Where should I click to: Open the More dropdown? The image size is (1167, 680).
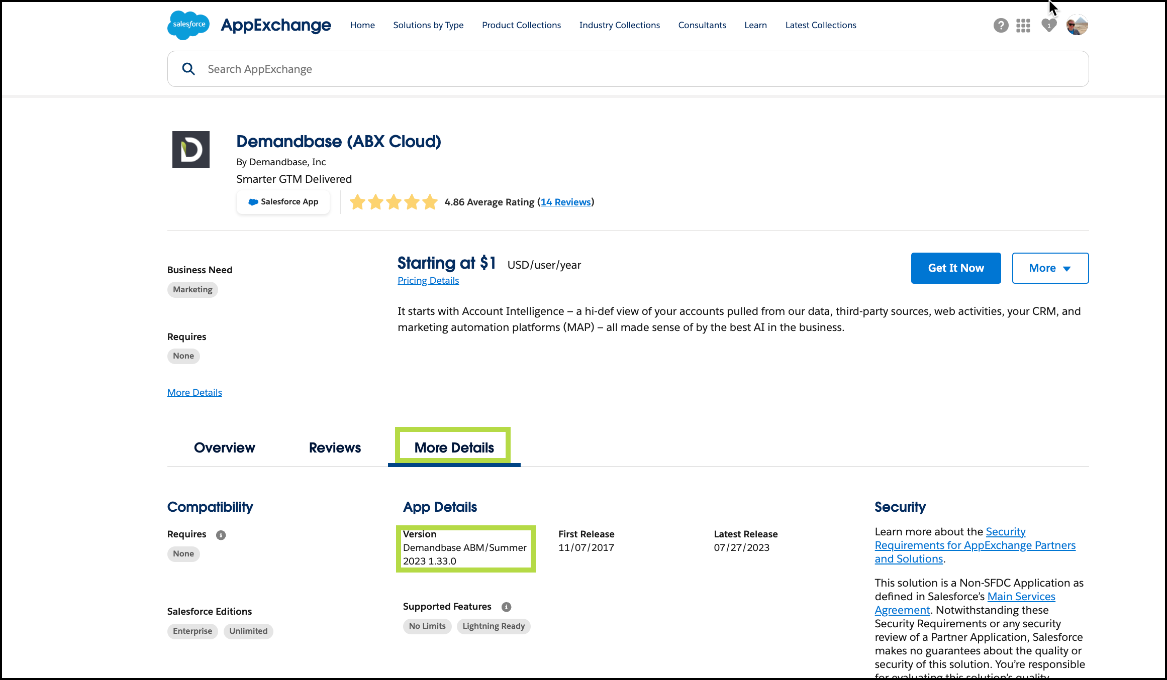1049,268
